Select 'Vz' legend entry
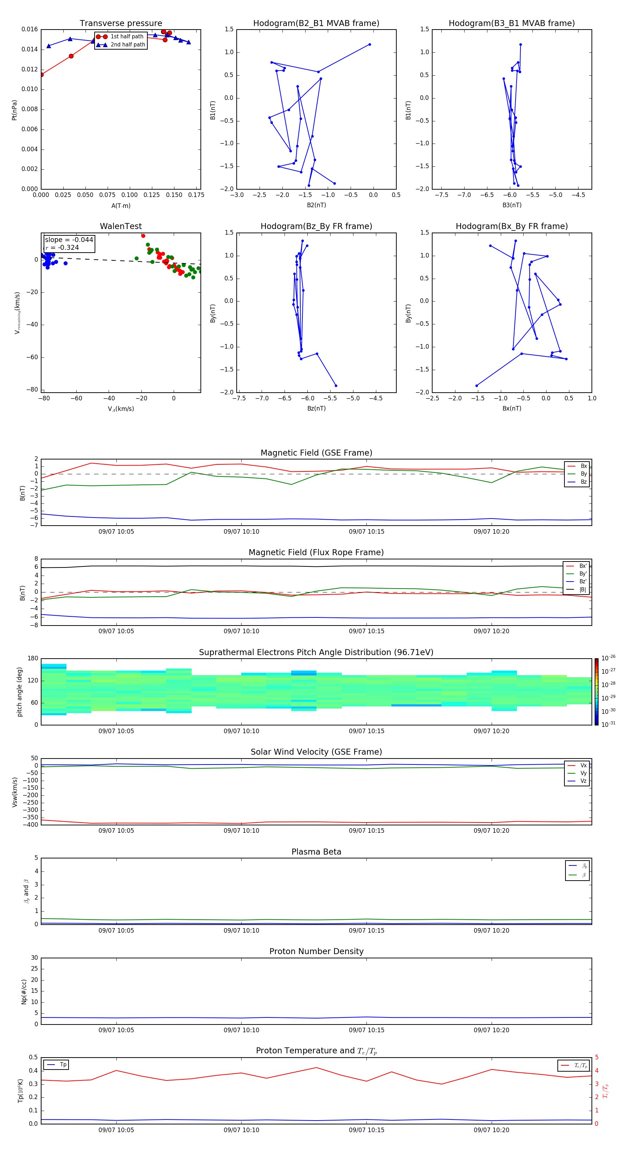 click(x=577, y=781)
